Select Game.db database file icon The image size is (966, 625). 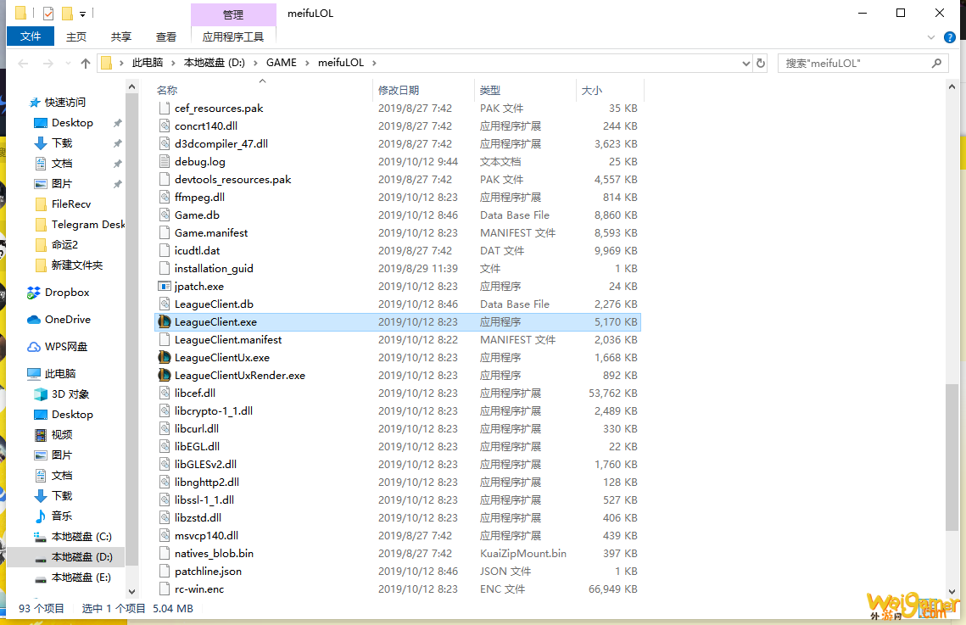(x=164, y=215)
